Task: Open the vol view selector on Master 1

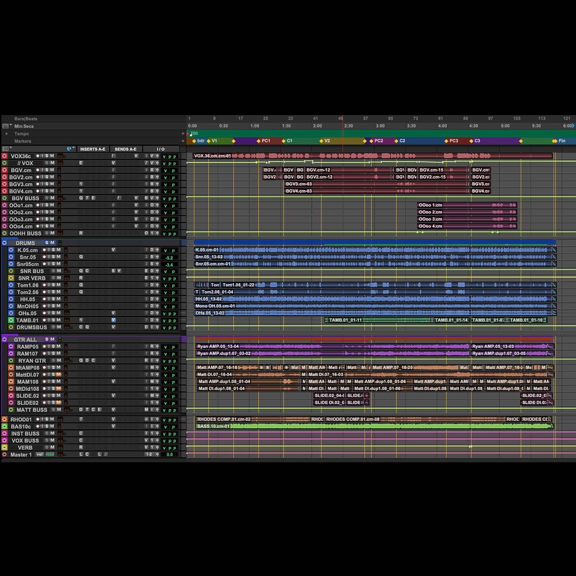Action: (x=40, y=454)
